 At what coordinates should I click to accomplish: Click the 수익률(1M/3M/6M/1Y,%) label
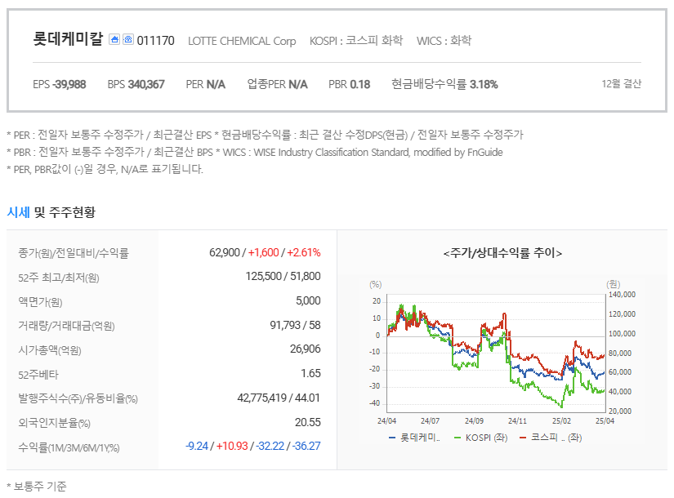(69, 447)
